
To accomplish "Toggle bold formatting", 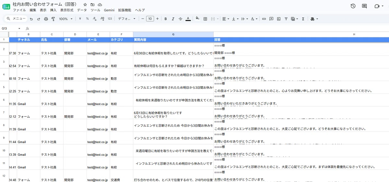I will pyautogui.click(x=166, y=19).
